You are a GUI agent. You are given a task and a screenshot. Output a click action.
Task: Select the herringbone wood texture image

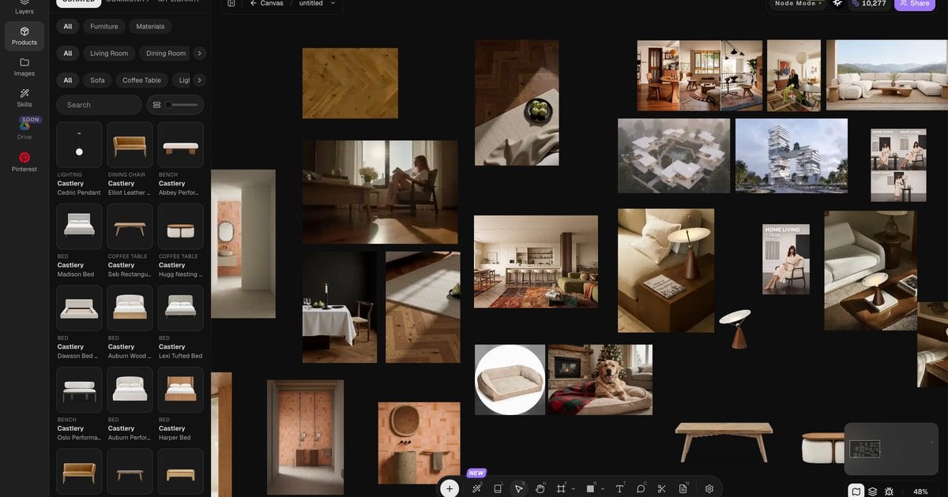(x=350, y=83)
